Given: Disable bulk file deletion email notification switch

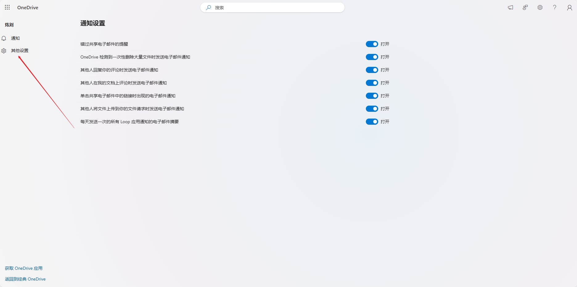Looking at the screenshot, I should tap(372, 57).
